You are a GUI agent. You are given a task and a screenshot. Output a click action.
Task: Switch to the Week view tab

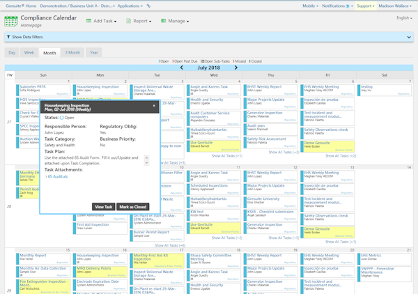pos(29,52)
